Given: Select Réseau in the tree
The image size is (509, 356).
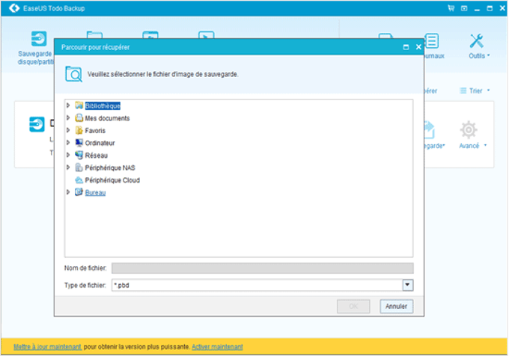Looking at the screenshot, I should pos(96,156).
